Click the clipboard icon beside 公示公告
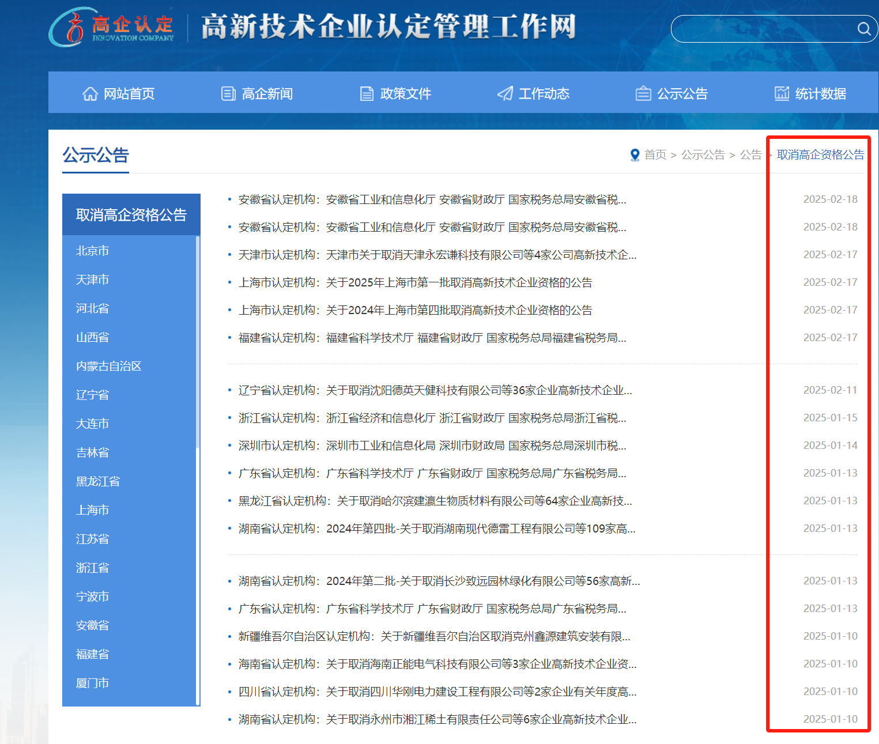Screen dimensions: 879x744 643,93
